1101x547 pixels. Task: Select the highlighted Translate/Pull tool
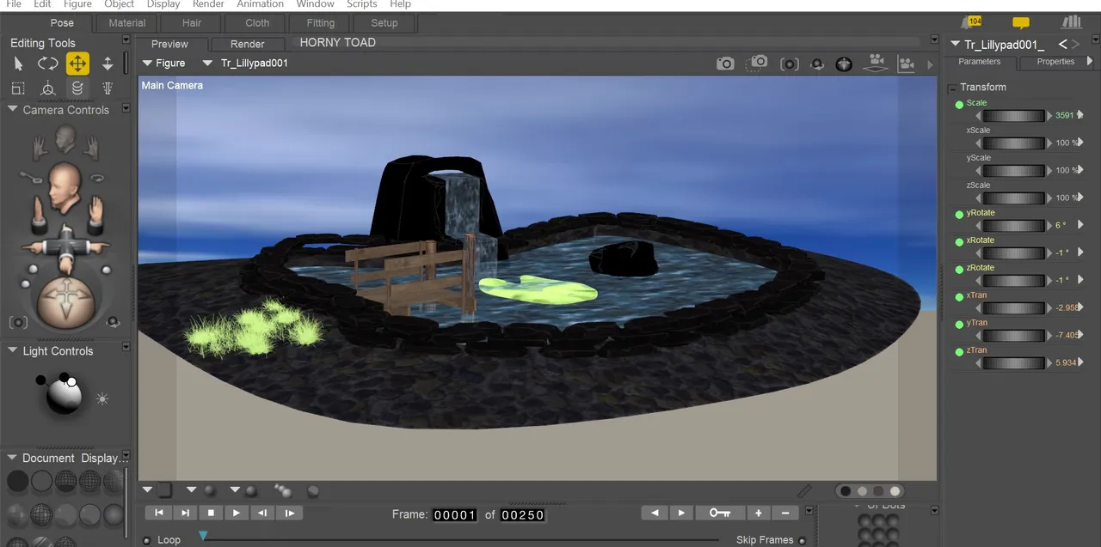point(77,64)
